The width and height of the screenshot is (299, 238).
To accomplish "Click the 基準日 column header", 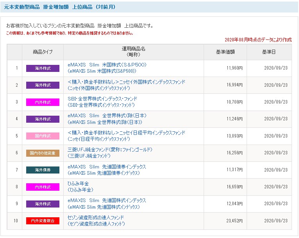I will coord(269,52).
